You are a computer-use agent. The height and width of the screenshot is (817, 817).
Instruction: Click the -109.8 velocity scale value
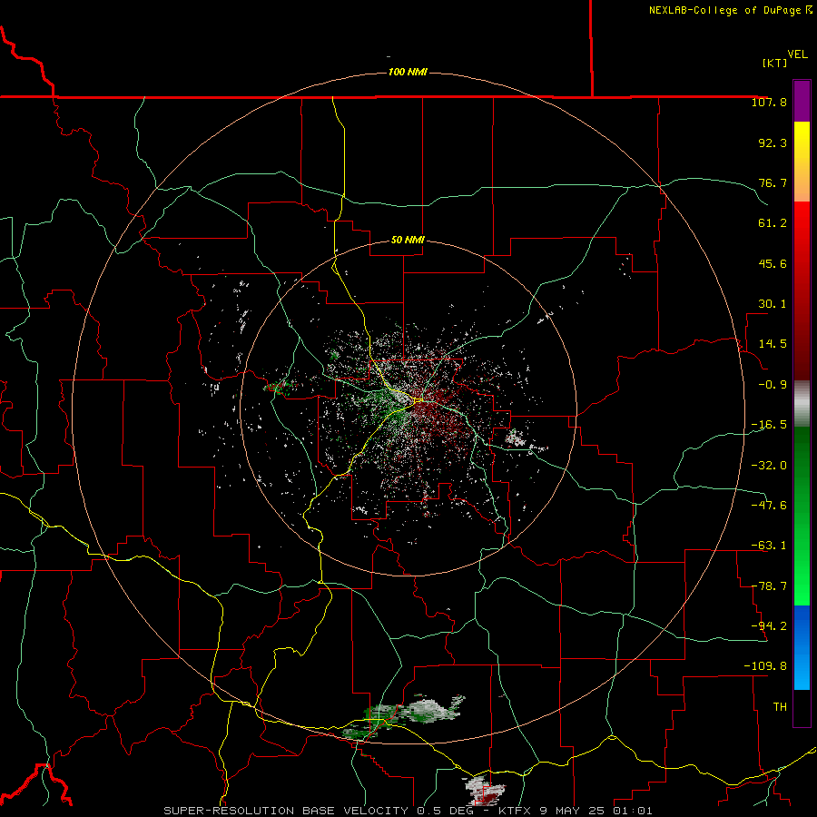coord(765,666)
